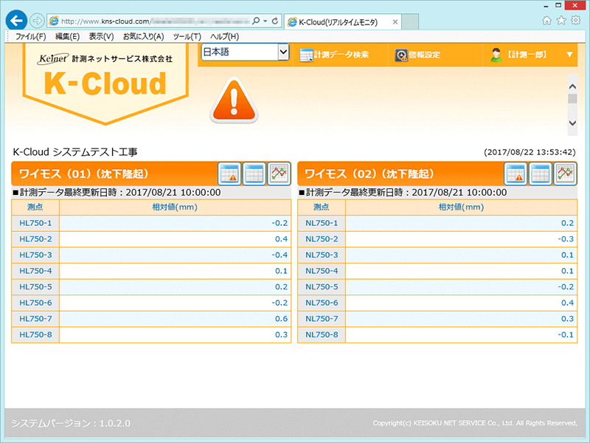
Task: Click the HL750-4 measurement point link
Action: pos(35,271)
